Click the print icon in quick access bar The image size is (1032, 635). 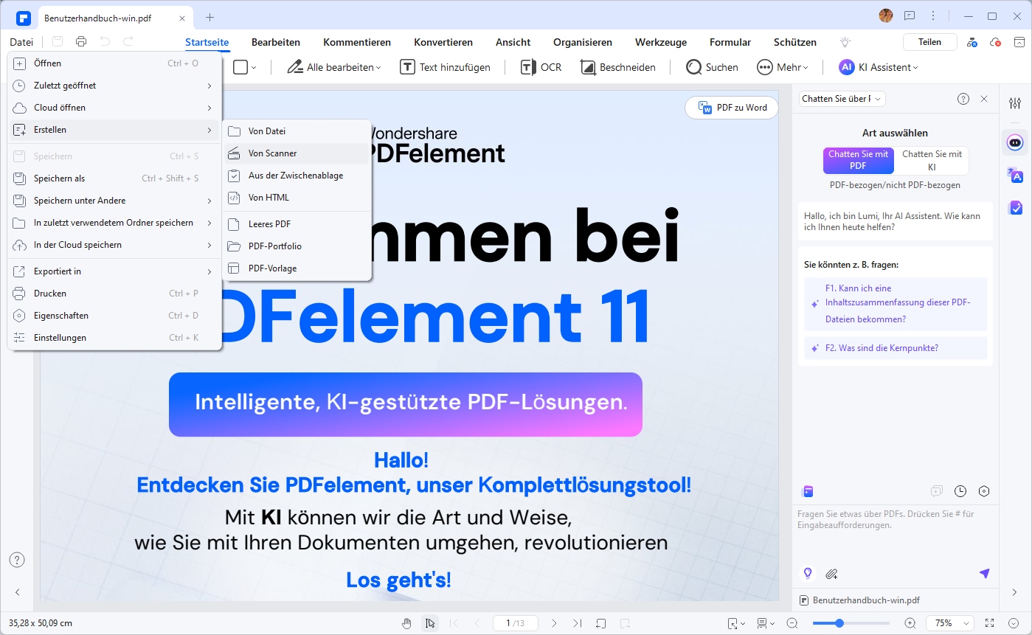pyautogui.click(x=81, y=42)
